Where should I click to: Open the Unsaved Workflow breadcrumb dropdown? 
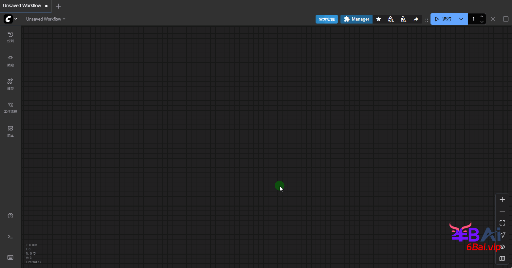(x=46, y=19)
